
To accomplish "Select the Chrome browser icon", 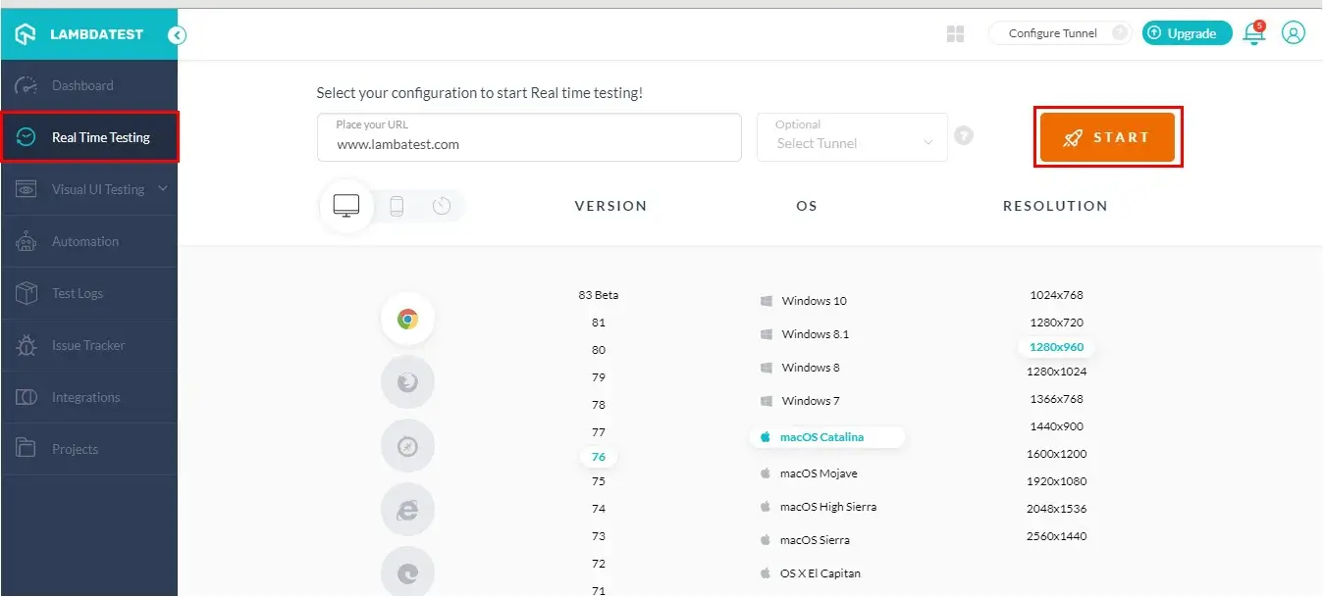I will pos(407,319).
